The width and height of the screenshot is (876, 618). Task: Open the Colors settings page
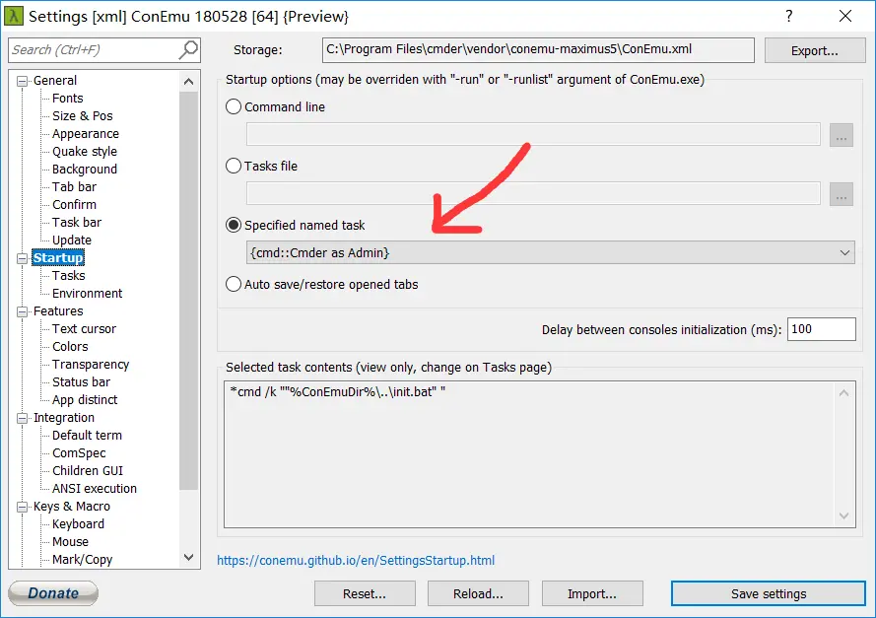click(70, 347)
